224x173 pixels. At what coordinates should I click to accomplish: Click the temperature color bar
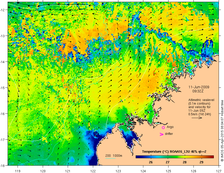(x=175, y=157)
